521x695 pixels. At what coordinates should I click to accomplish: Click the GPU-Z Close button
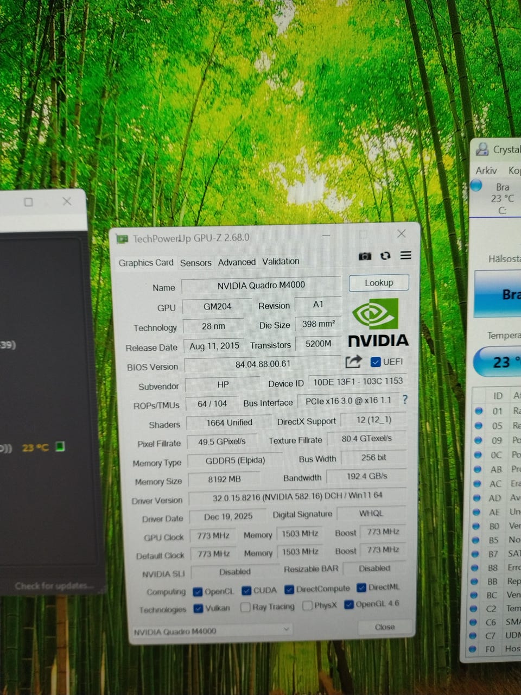click(385, 627)
